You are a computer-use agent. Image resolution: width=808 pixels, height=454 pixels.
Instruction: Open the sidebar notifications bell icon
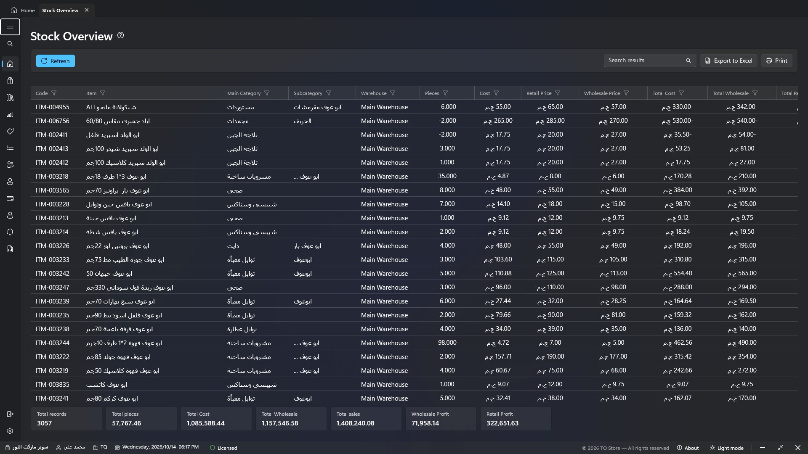point(10,232)
